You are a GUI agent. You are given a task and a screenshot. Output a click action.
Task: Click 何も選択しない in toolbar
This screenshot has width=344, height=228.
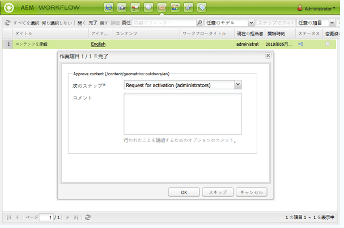(57, 23)
